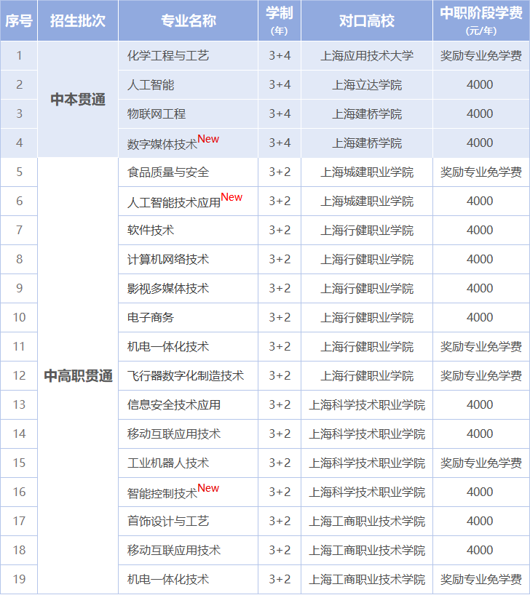Select the 物联网工程 major cell

pyautogui.click(x=188, y=114)
